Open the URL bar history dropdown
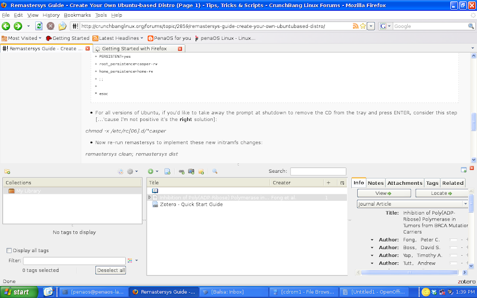 tap(371, 26)
